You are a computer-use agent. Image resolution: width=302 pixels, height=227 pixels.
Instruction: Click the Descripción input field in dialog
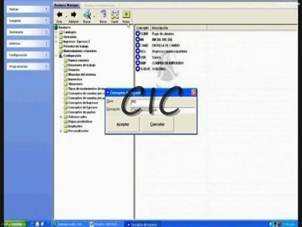(x=163, y=110)
